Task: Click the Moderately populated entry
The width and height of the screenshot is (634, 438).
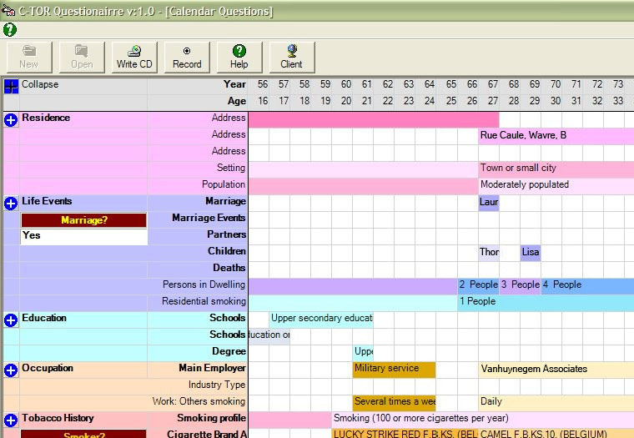Action: pos(556,186)
